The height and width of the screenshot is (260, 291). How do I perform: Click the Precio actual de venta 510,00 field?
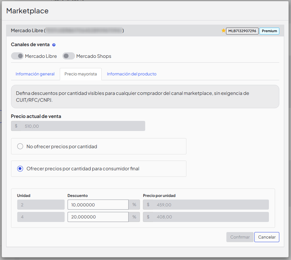pos(78,126)
